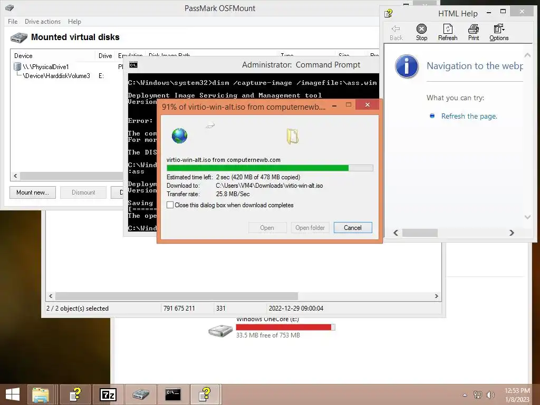Click the '2022-12-29 09:00:04' status entry
This screenshot has height=405, width=540.
click(x=296, y=308)
